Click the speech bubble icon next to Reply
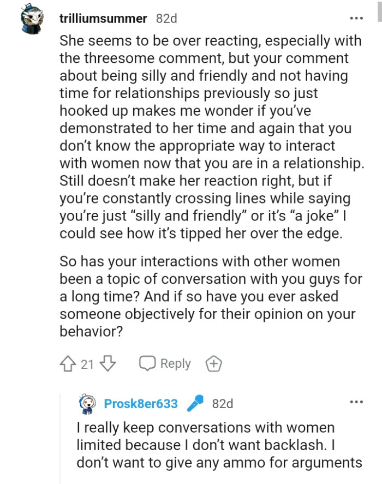Screen dimensions: 382x484 (x=147, y=363)
